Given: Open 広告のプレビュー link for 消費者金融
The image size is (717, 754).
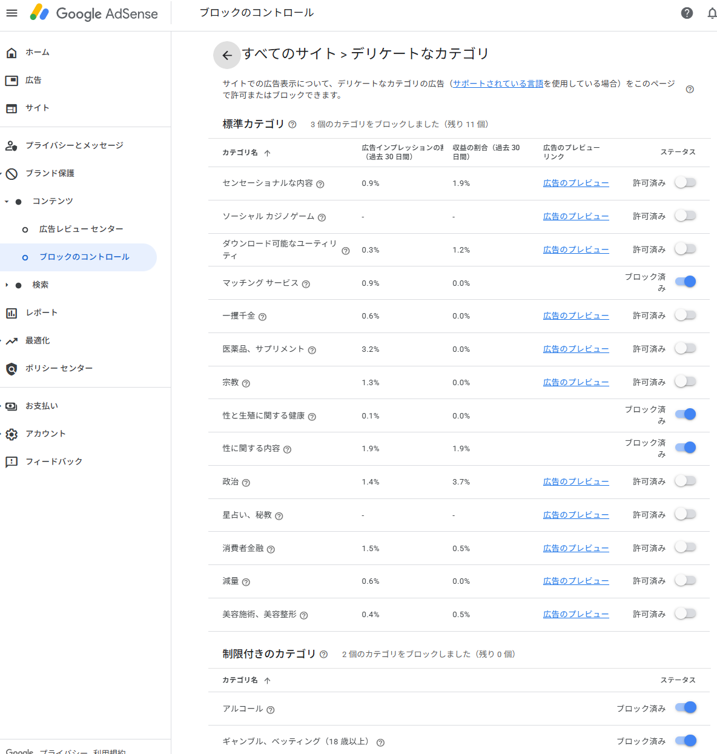Looking at the screenshot, I should tap(575, 548).
